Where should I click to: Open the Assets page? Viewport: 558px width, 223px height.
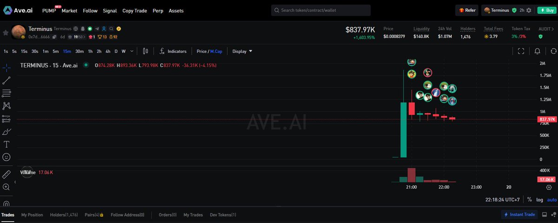(176, 10)
